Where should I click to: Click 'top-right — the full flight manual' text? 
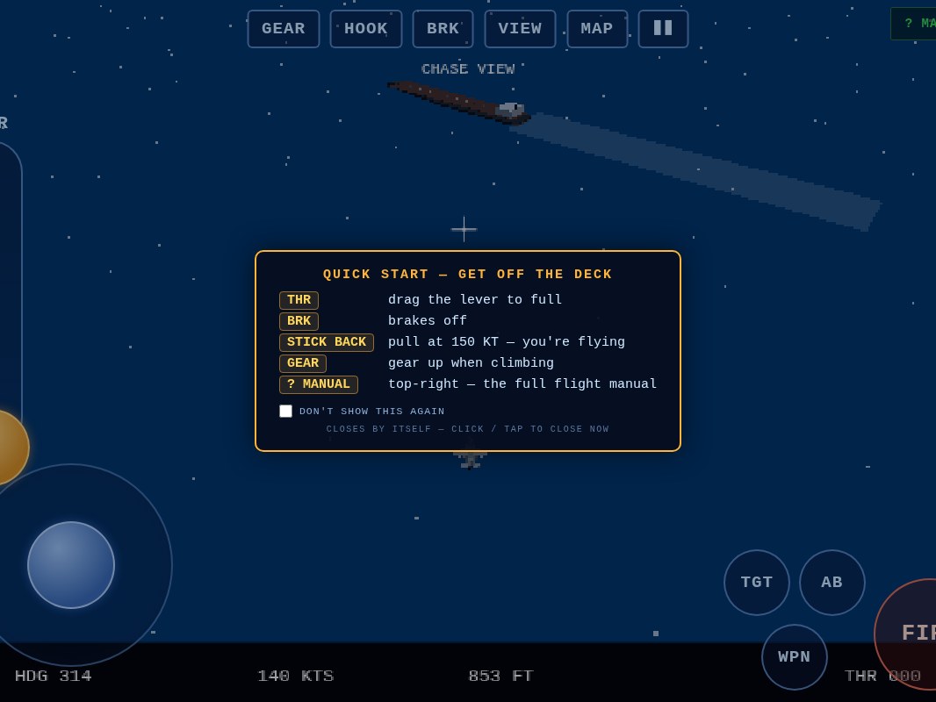click(x=522, y=383)
